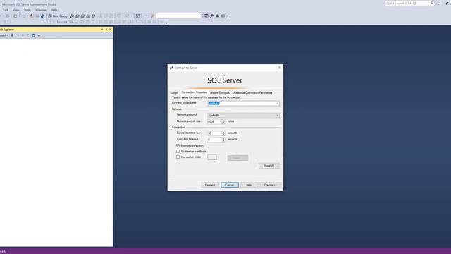This screenshot has height=254, width=451.
Task: Click the window icon right of the Find combo
Action: tap(206, 16)
